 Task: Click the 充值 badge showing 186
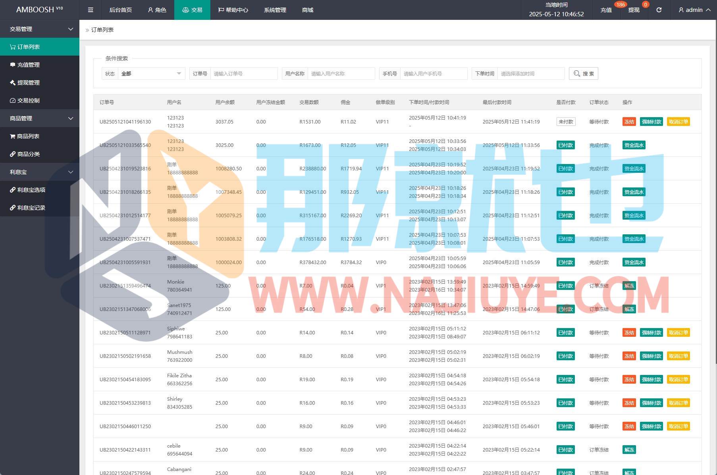[x=621, y=5]
